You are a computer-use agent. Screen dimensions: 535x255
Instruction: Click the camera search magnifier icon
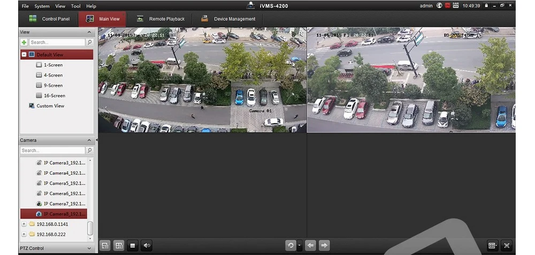89,151
